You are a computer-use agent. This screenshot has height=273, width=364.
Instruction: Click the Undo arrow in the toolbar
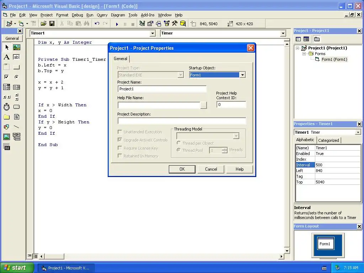[x=97, y=23]
